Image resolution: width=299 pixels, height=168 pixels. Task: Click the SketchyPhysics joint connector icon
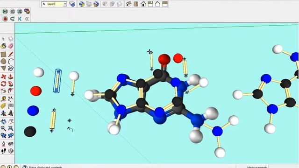tap(27, 11)
